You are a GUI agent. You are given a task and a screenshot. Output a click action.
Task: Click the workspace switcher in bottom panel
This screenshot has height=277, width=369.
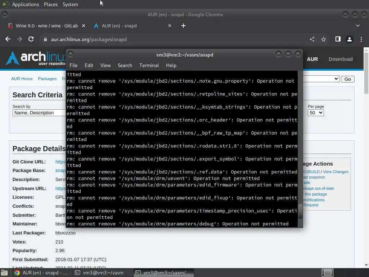coord(328,273)
